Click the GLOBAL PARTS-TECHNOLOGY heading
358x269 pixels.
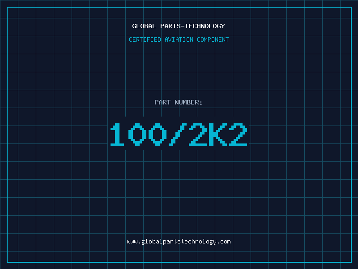(179, 26)
